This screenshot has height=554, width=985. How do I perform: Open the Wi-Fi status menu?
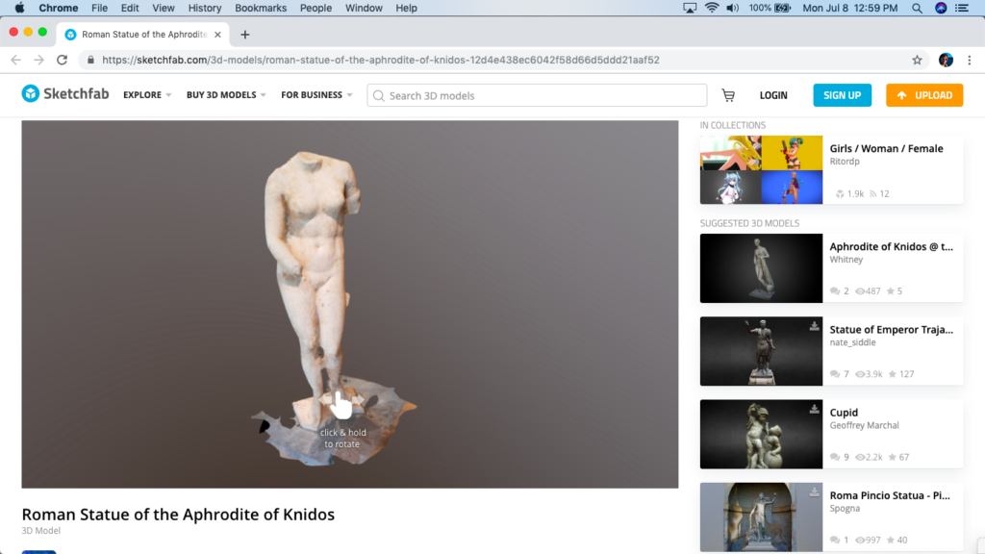[x=712, y=8]
